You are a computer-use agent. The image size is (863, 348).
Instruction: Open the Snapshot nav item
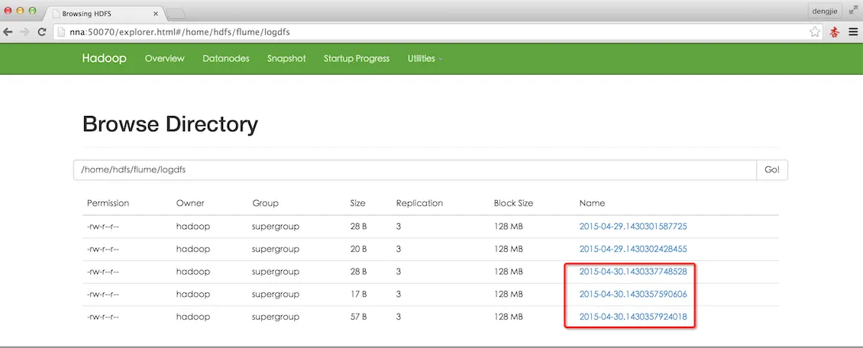coord(286,58)
